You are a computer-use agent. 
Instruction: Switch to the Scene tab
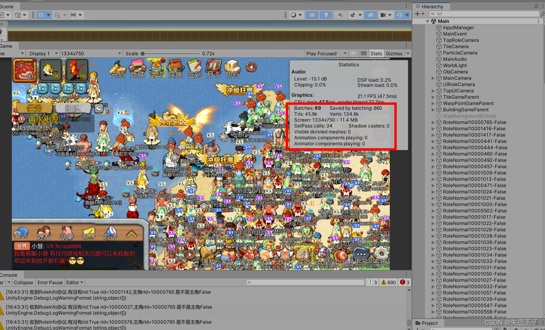6,6
